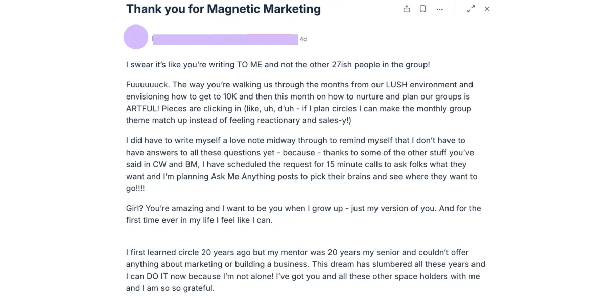Screen dimensions: 613x298
Task: Click the paragraph about writing a love note
Action: 301,164
